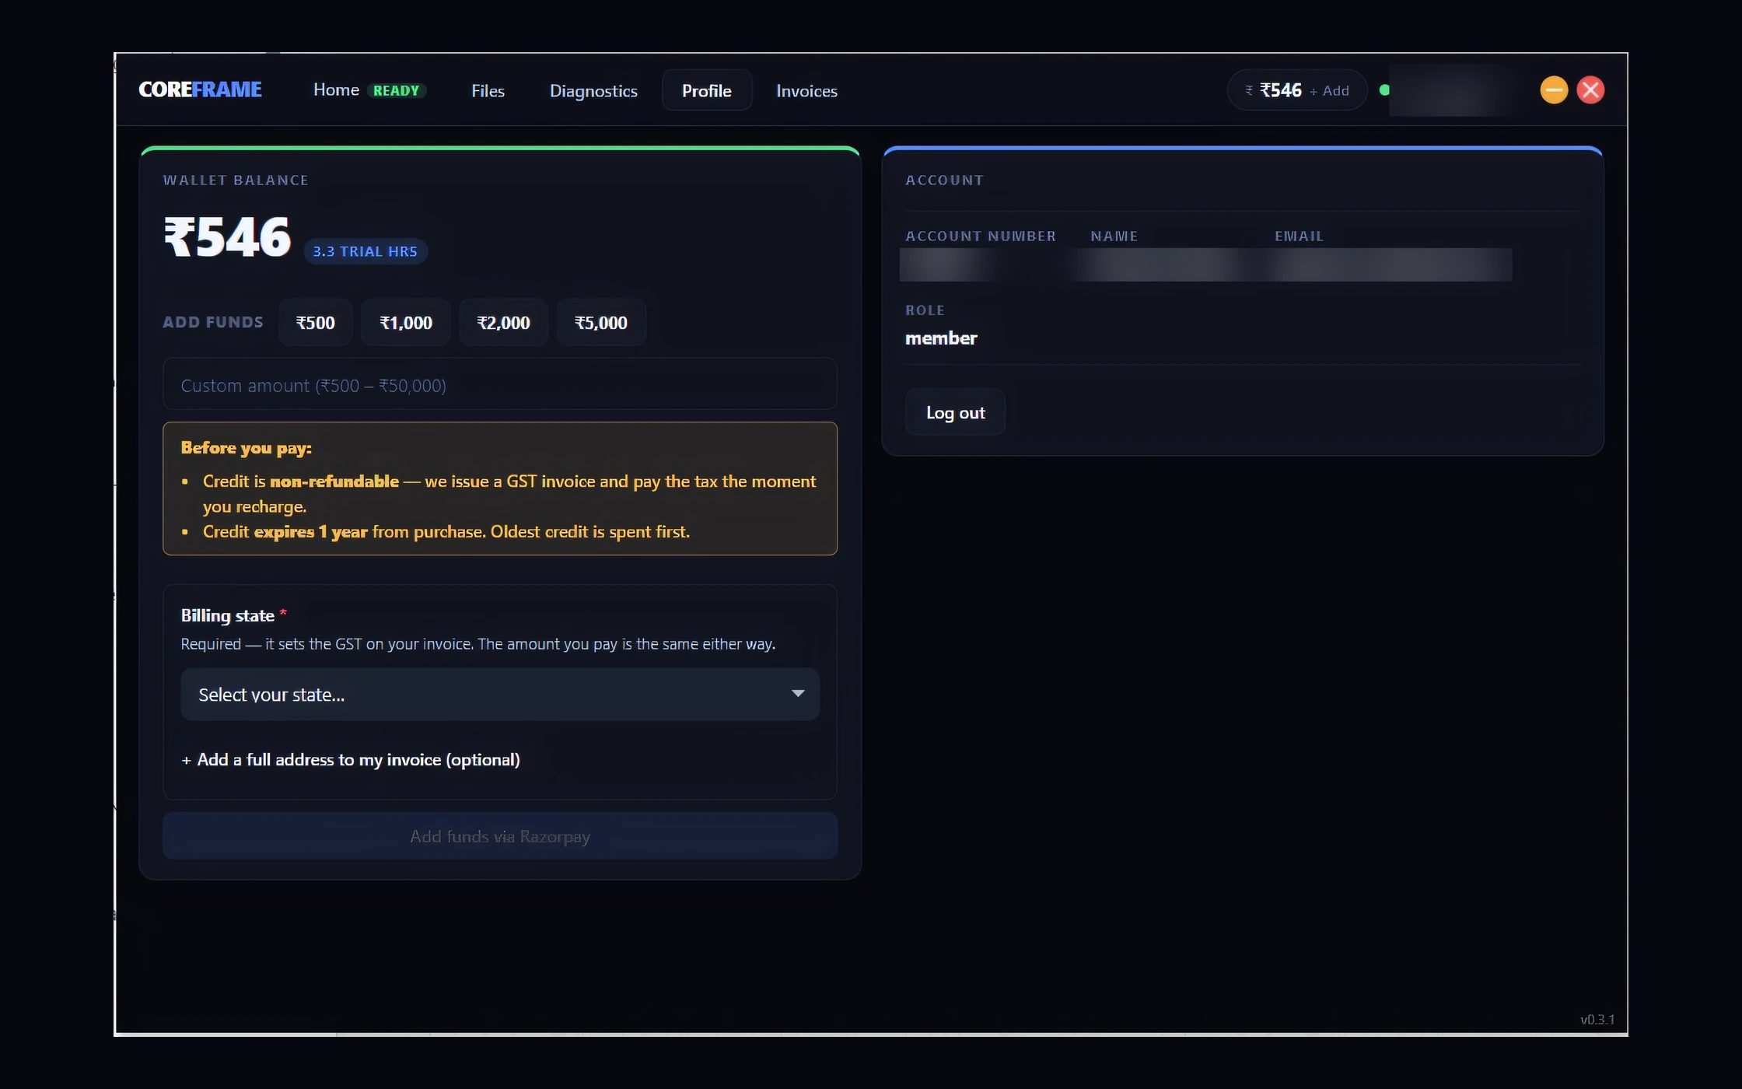Expand Add a full address to my invoice

click(350, 759)
